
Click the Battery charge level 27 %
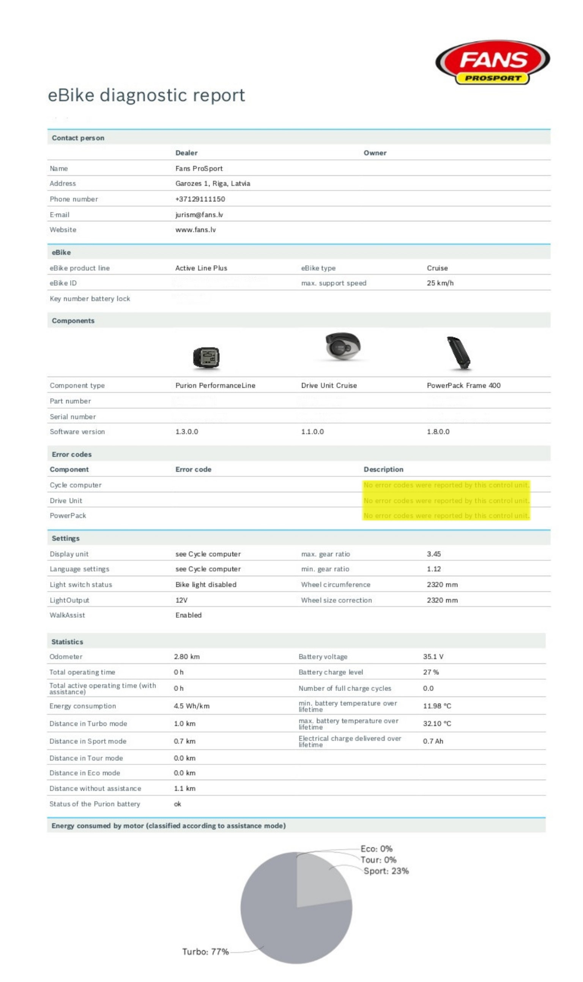[x=431, y=673]
